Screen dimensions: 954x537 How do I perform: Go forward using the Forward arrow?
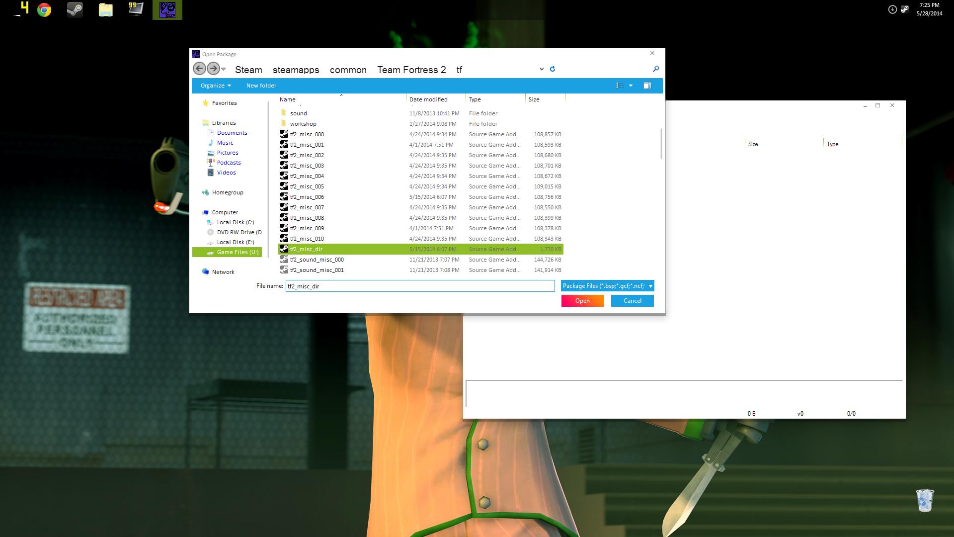(213, 69)
